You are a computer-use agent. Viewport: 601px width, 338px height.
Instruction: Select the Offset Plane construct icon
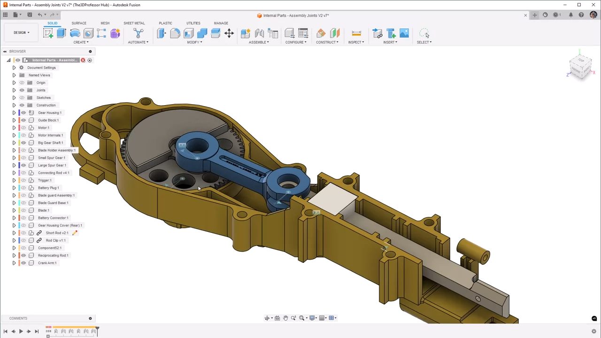(x=321, y=33)
